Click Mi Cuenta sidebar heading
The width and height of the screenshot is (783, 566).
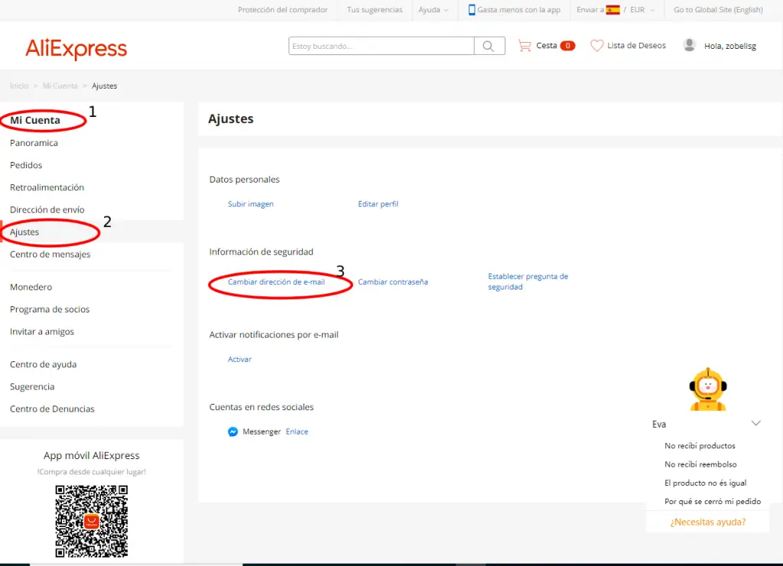tap(35, 120)
